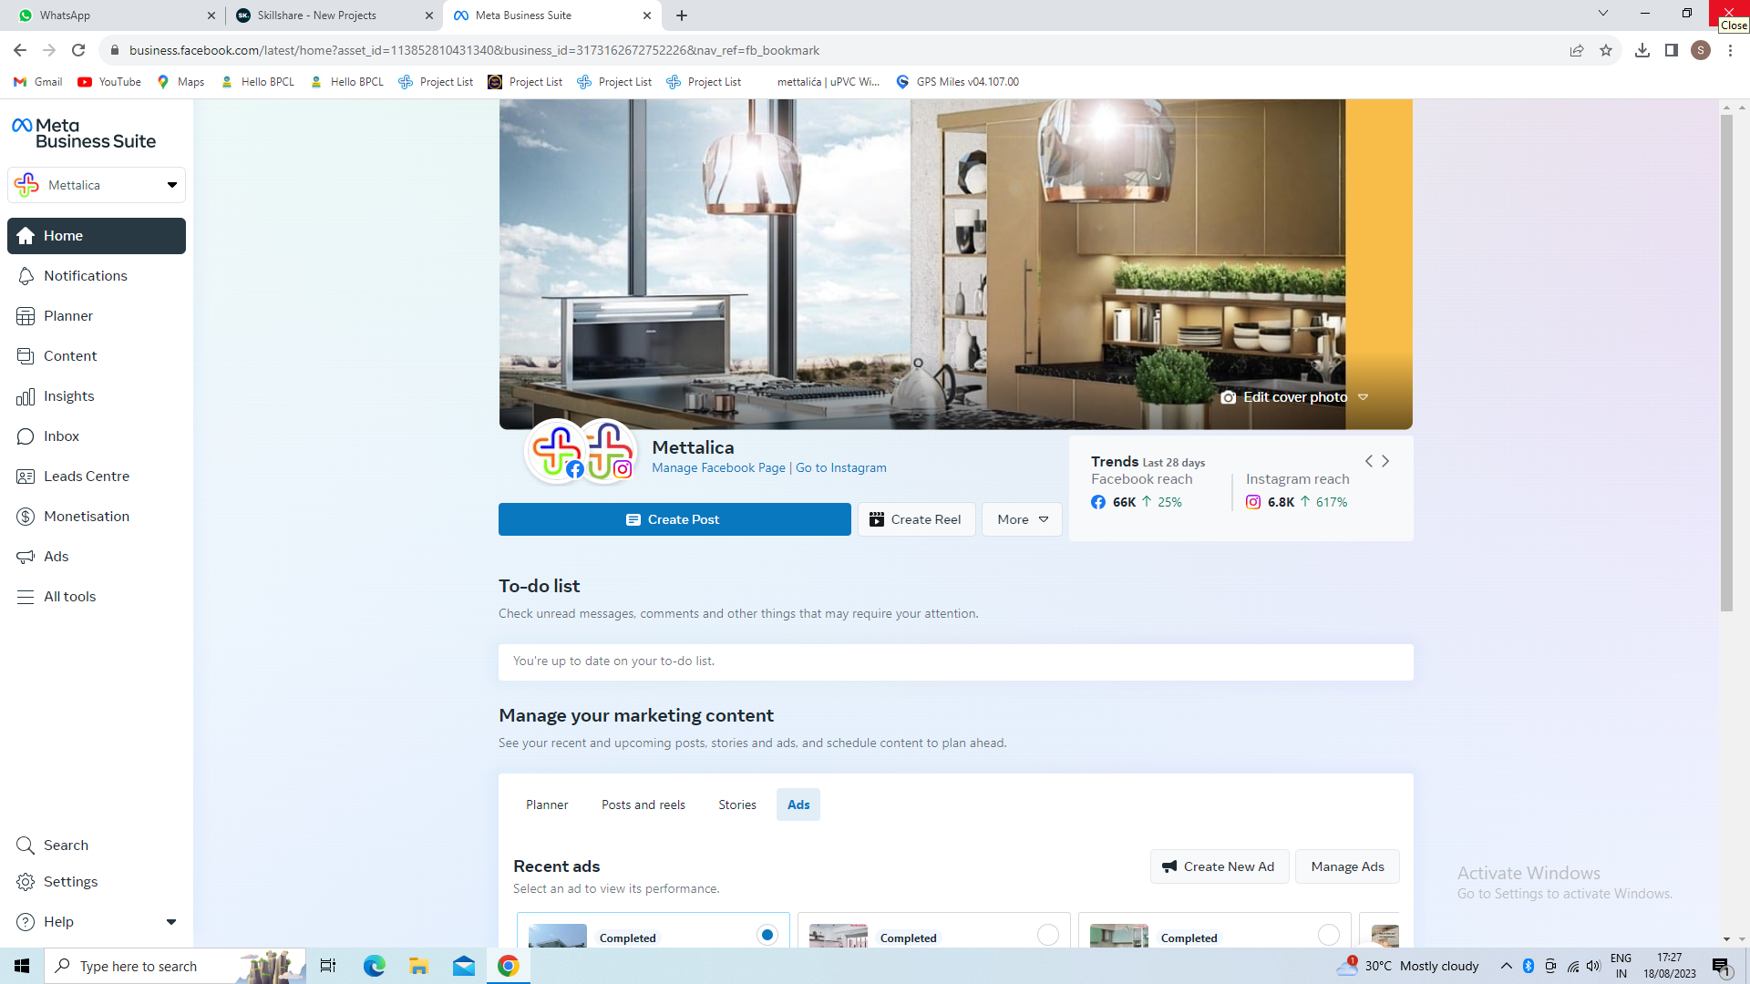This screenshot has width=1750, height=984.
Task: Open Ads megaphone item
Action: (97, 557)
